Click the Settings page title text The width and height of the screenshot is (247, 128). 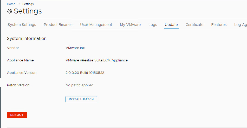tap(28, 11)
